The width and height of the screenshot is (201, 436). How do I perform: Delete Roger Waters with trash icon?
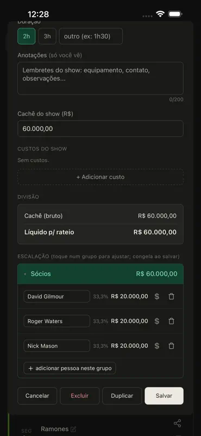click(x=172, y=321)
